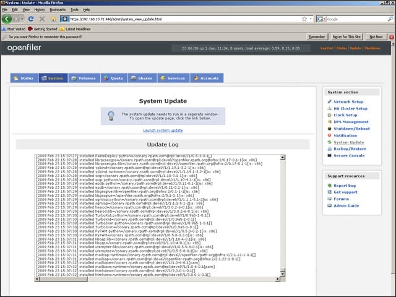Open the back/forward history dropdown arrow
This screenshot has width=396, height=297.
[22, 19]
